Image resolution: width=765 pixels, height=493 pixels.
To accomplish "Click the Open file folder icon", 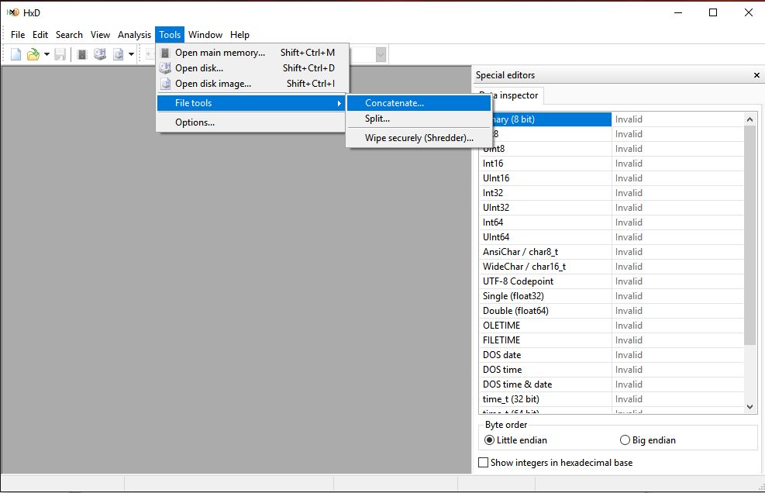I will tap(33, 54).
